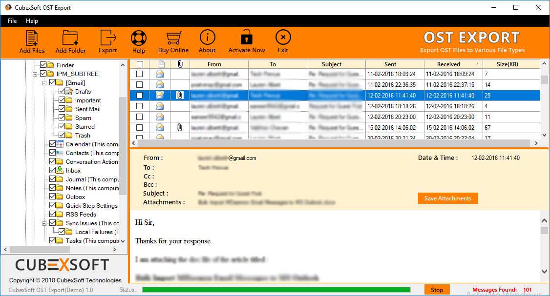The image size is (550, 296).
Task: Click the RSS Feeds folder icon
Action: point(60,214)
